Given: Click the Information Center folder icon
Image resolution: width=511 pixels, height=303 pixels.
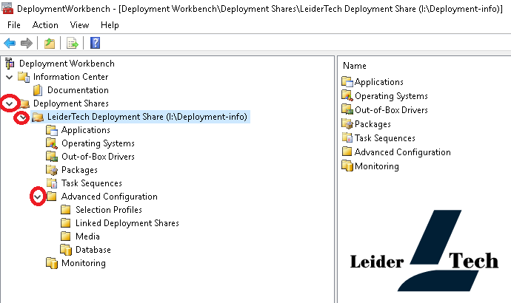Looking at the screenshot, I should (x=24, y=77).
